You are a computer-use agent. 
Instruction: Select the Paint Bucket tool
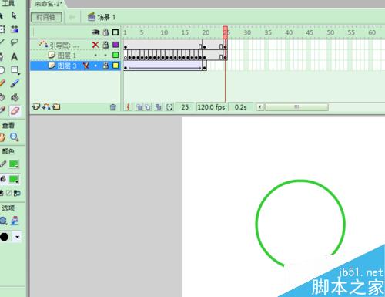point(15,97)
